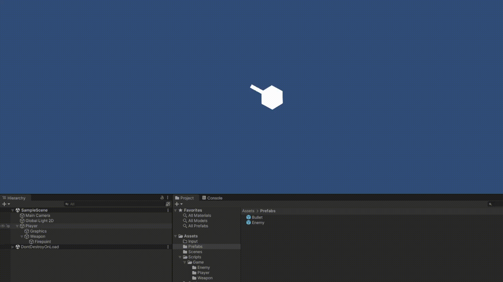Click the hamburger icon on the Hierarchy tab
Image resolution: width=503 pixels, height=282 pixels.
coord(4,198)
